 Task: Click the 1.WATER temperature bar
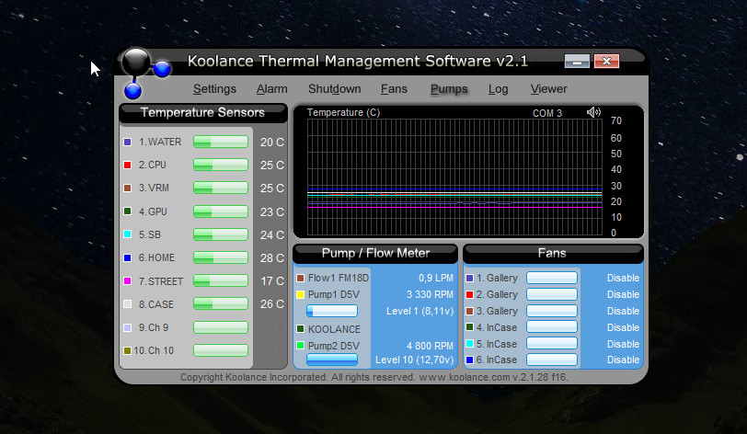point(221,142)
